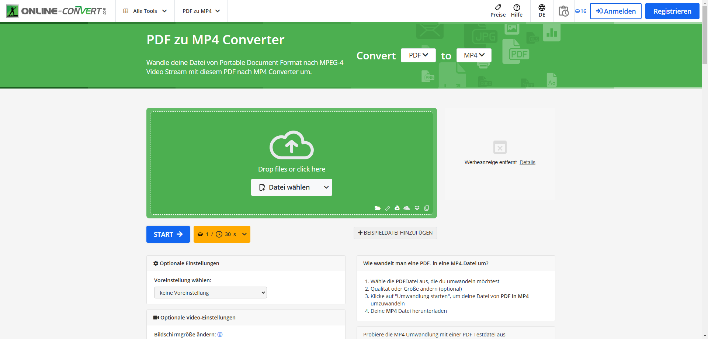The width and height of the screenshot is (708, 339).
Task: Click the removed ad placeholder icon
Action: [500, 147]
